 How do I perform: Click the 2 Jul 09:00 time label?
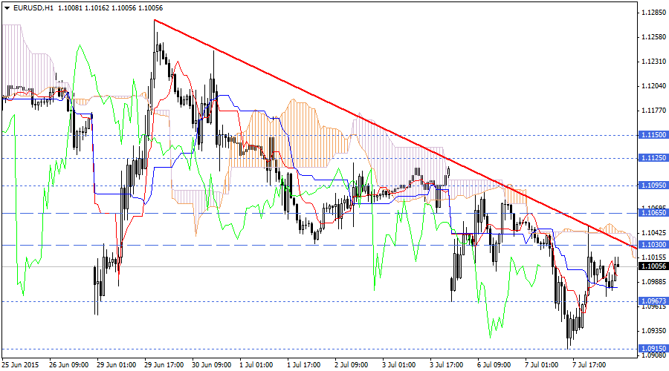352,365
